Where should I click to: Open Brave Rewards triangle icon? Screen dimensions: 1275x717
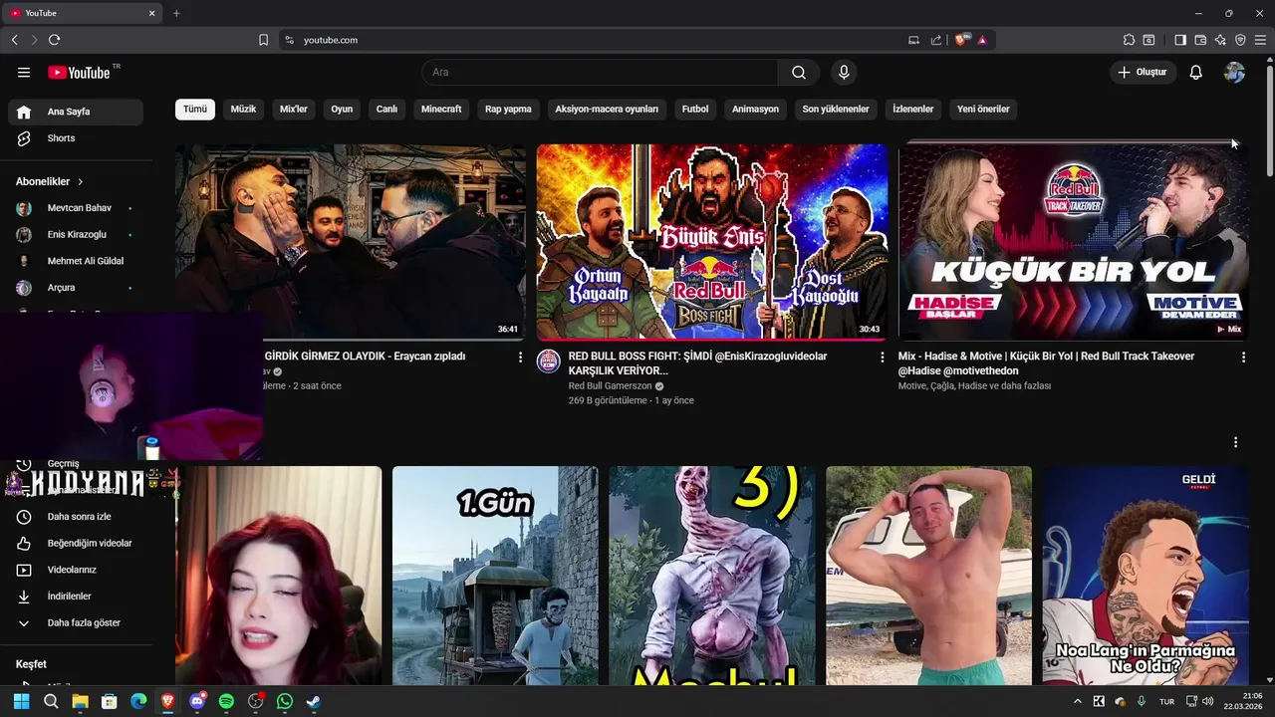tap(982, 40)
